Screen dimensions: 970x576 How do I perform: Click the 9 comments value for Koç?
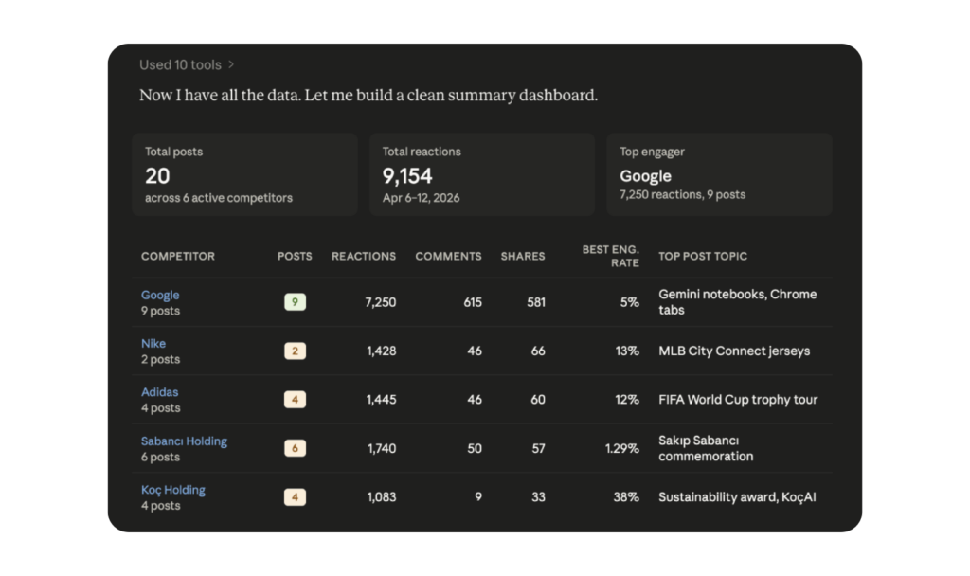pyautogui.click(x=478, y=497)
